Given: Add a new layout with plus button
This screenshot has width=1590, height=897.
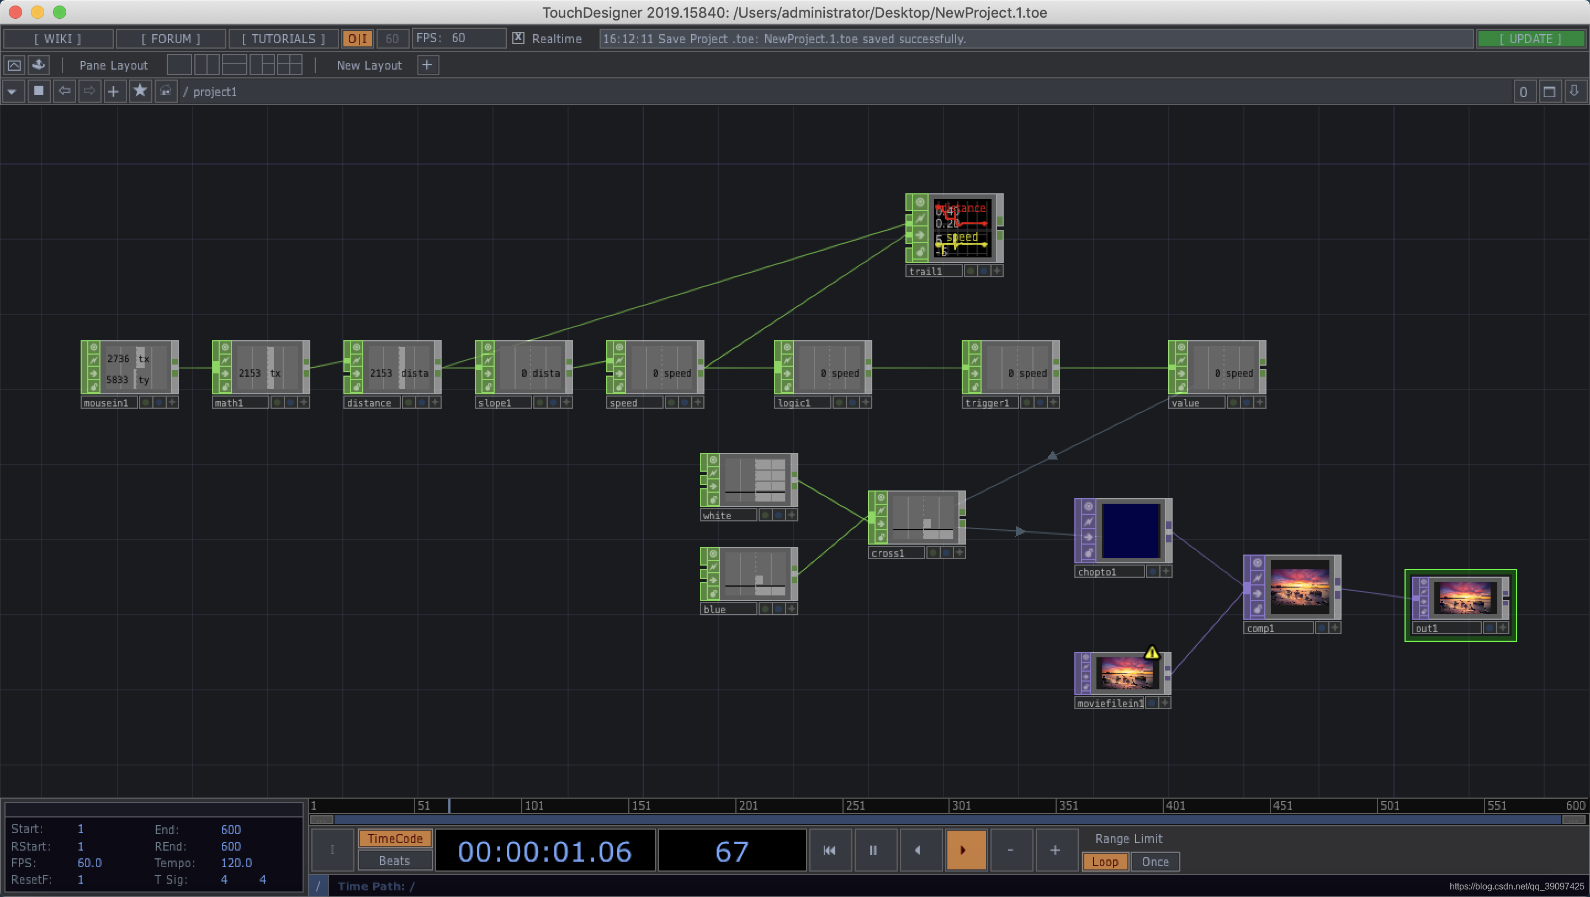Looking at the screenshot, I should tap(427, 65).
